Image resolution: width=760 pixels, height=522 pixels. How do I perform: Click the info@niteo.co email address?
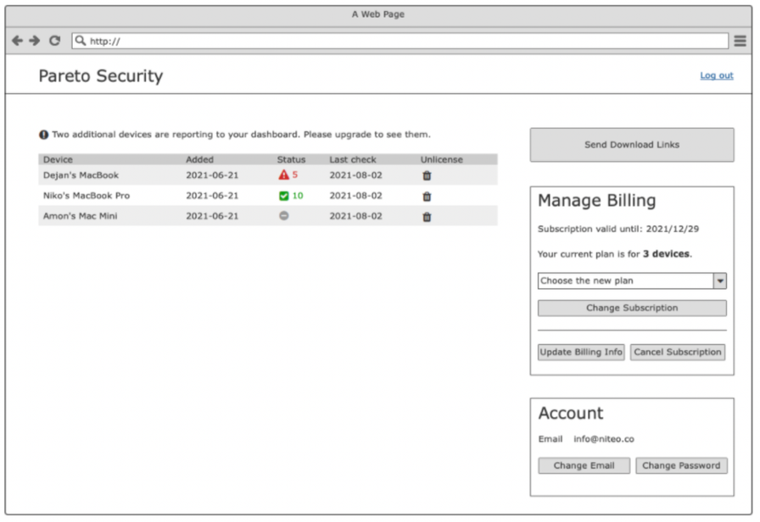pos(604,439)
